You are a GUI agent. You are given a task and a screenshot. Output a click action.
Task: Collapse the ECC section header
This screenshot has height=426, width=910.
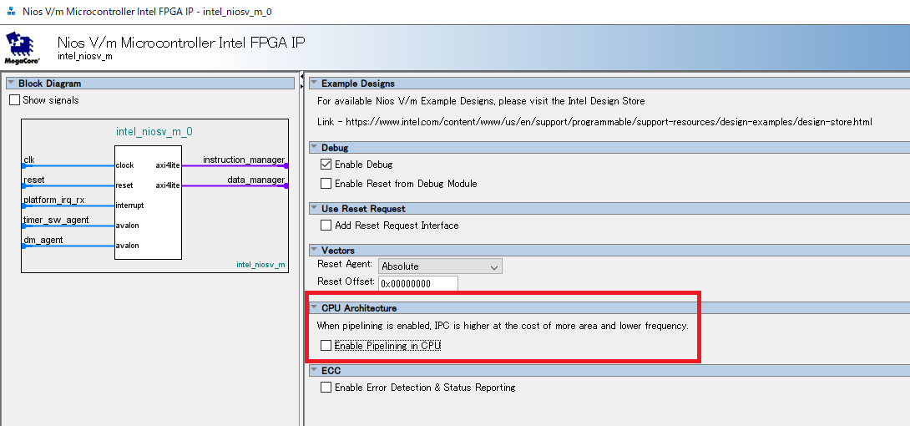click(314, 371)
